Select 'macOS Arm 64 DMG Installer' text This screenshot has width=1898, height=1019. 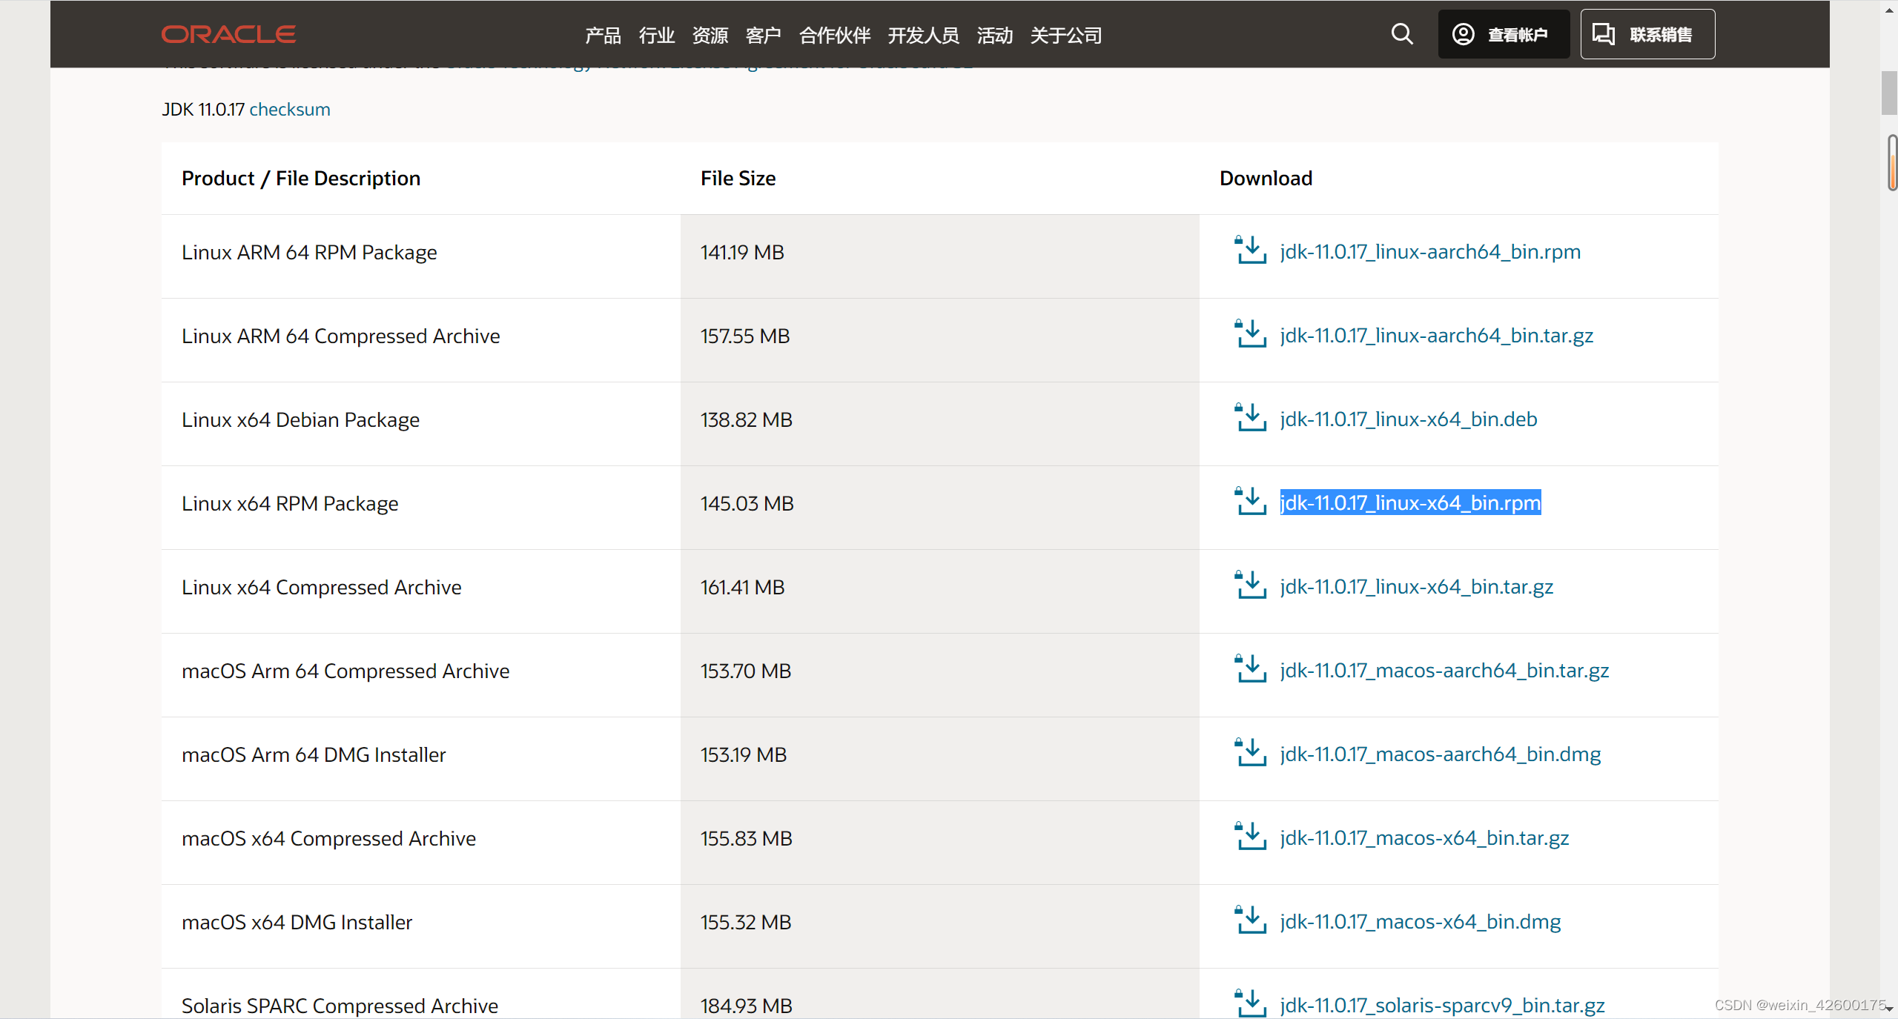point(314,755)
